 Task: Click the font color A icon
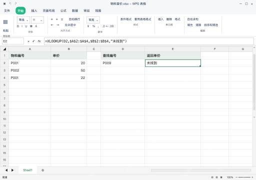[36, 26]
